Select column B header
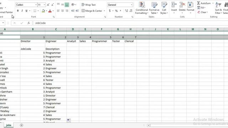This screenshot has height=128, width=228. coord(33,29)
